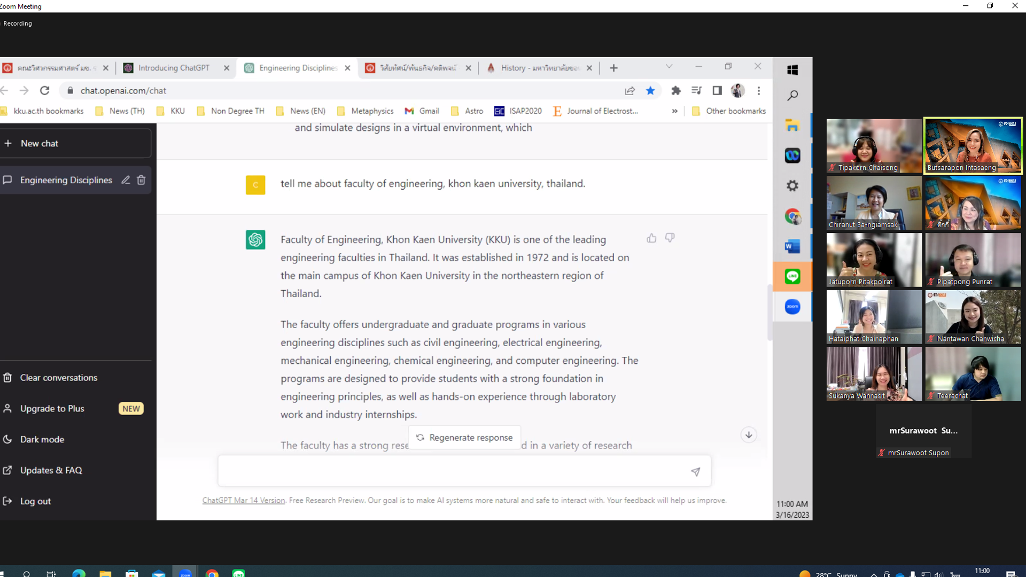Bookmark page using the star icon
The image size is (1026, 577).
click(x=650, y=91)
